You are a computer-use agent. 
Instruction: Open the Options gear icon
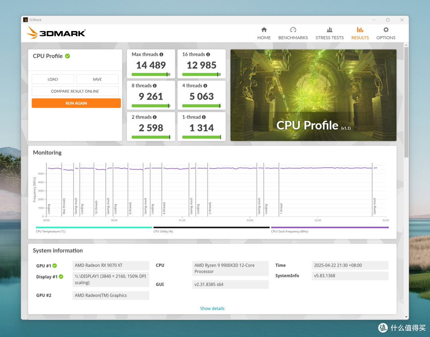[386, 29]
